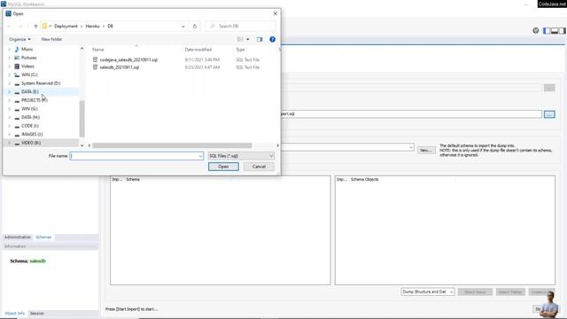Show MySQL Workbench preferences gear icon
This screenshot has width=567, height=319.
(x=535, y=31)
